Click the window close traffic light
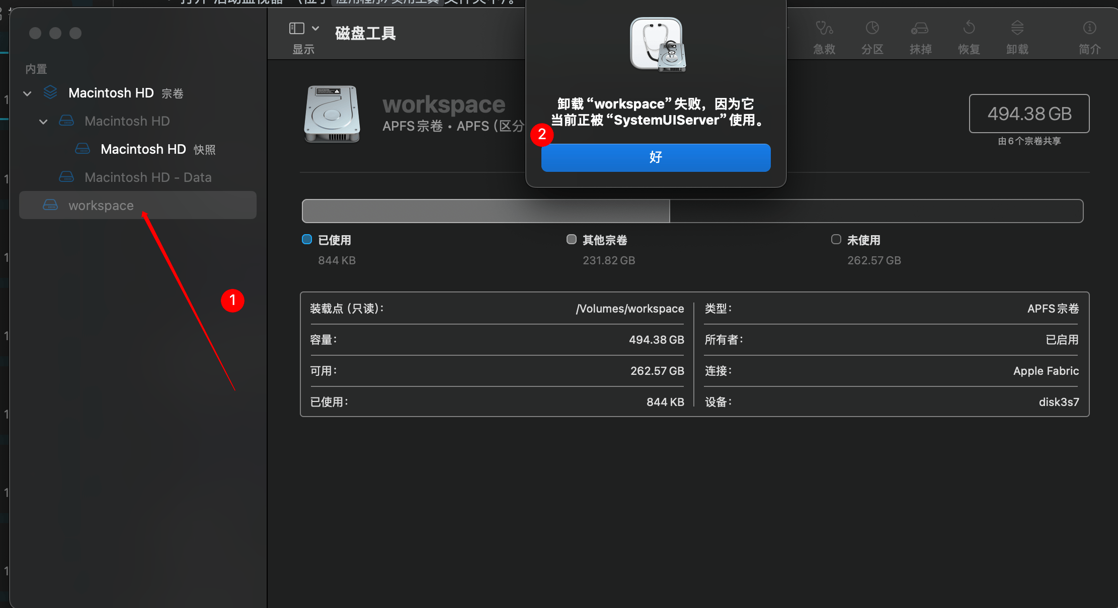 35,33
